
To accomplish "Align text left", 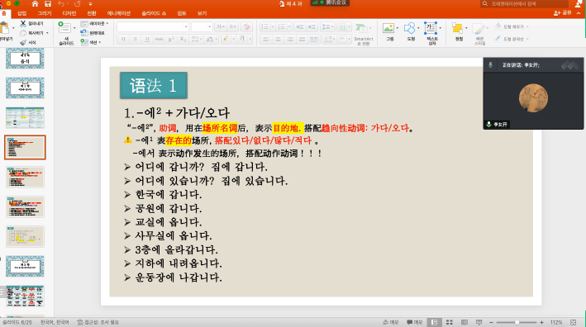I will point(265,39).
